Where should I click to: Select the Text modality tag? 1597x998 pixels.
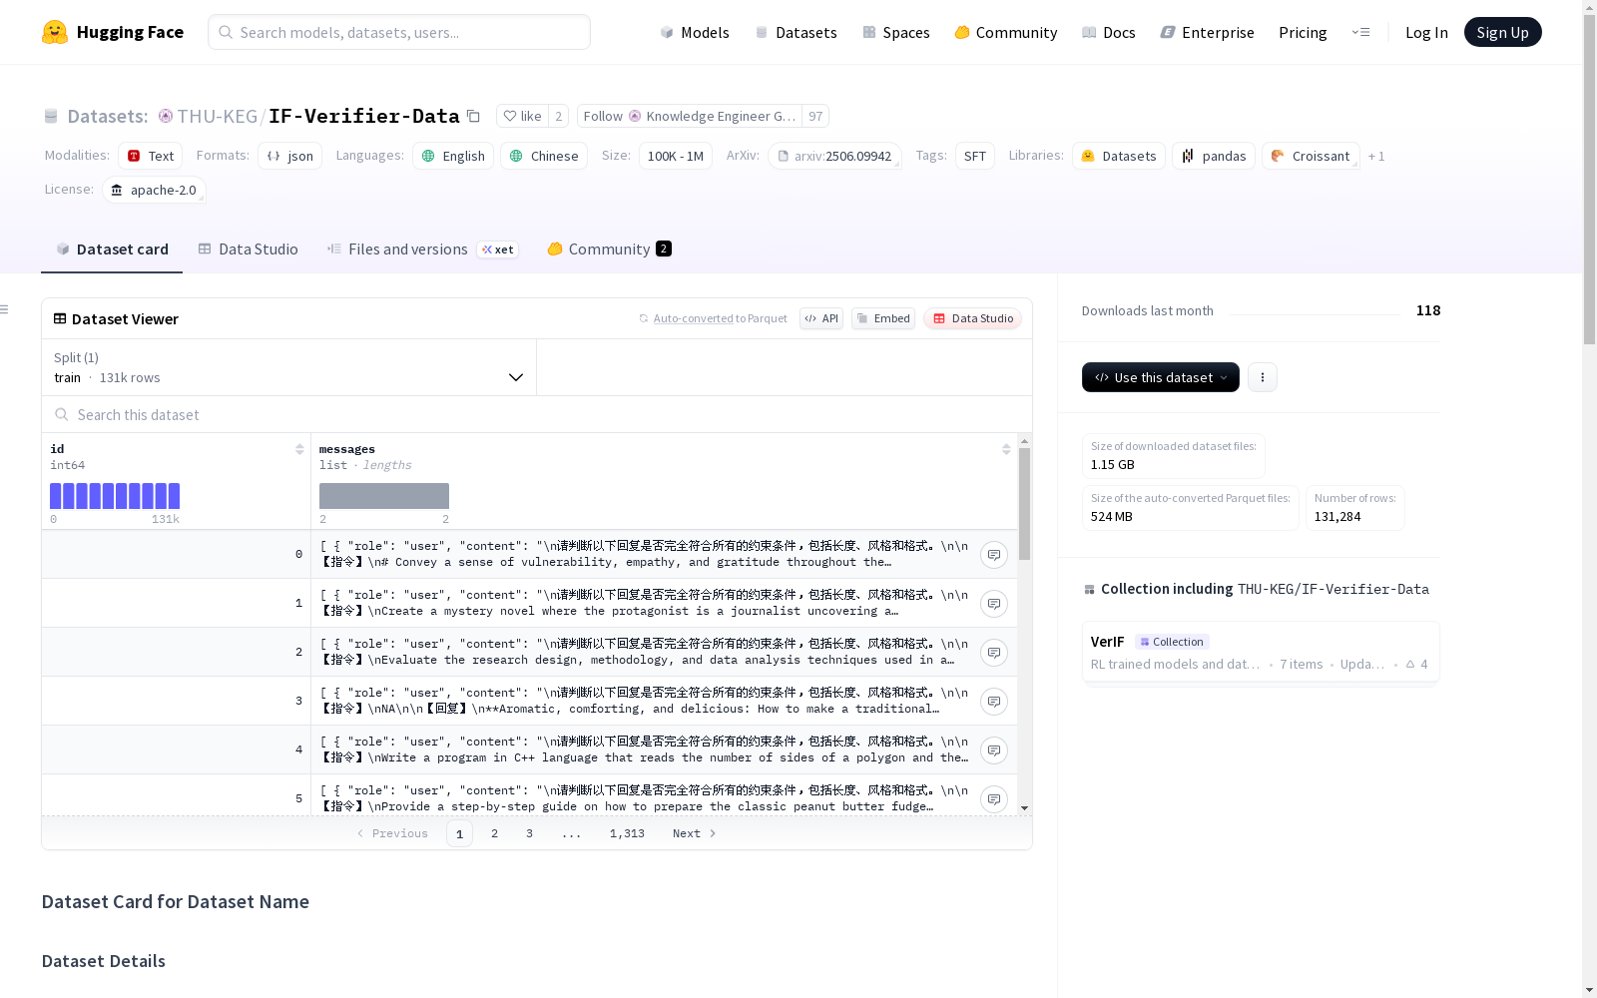click(x=150, y=156)
